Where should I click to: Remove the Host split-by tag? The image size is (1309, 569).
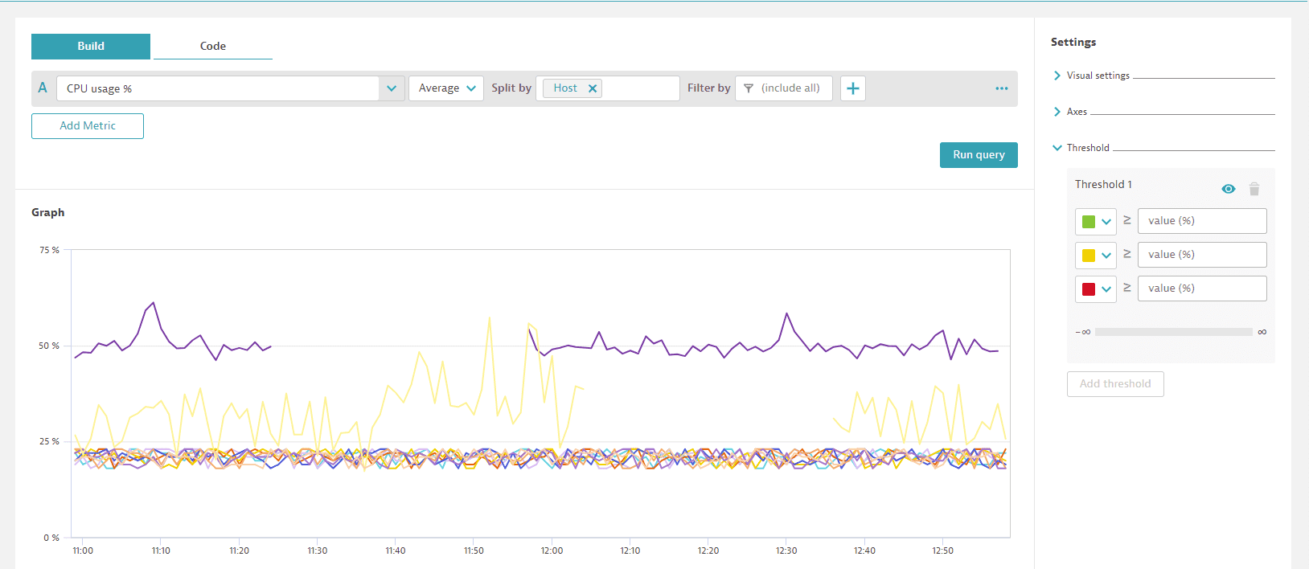tap(593, 88)
